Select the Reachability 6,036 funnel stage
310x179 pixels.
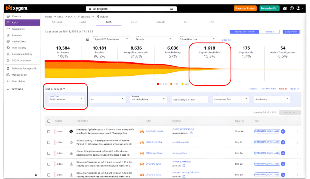pyautogui.click(x=173, y=52)
